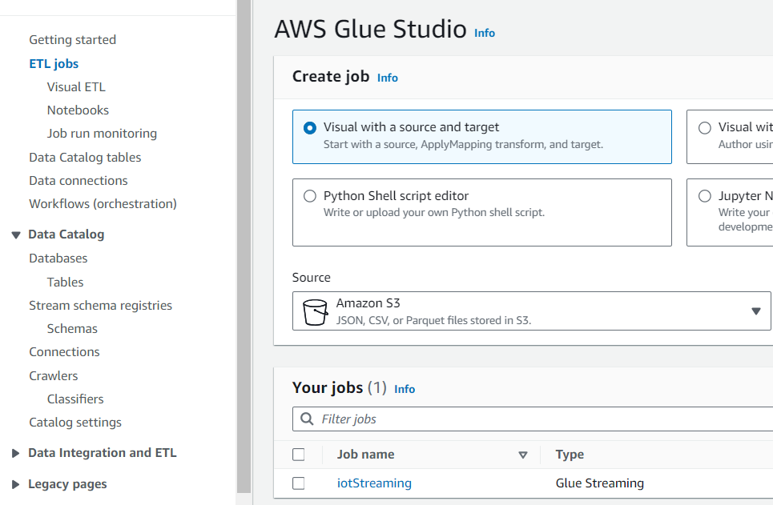Check the select-all jobs header checkbox
Viewport: 773px width, 505px height.
(x=299, y=455)
